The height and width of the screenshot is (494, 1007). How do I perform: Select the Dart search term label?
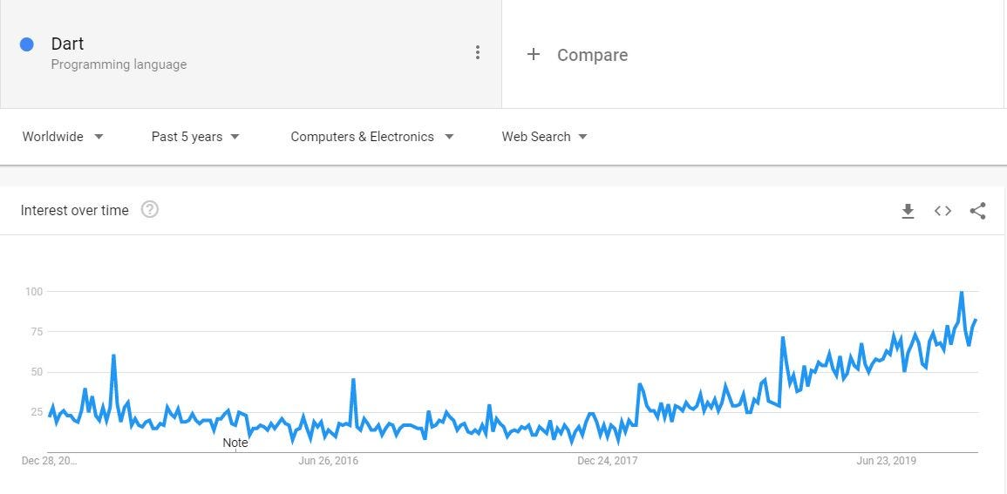(67, 44)
